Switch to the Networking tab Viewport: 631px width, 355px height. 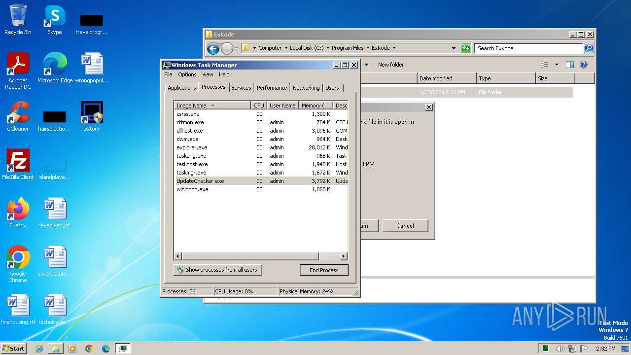pyautogui.click(x=306, y=88)
